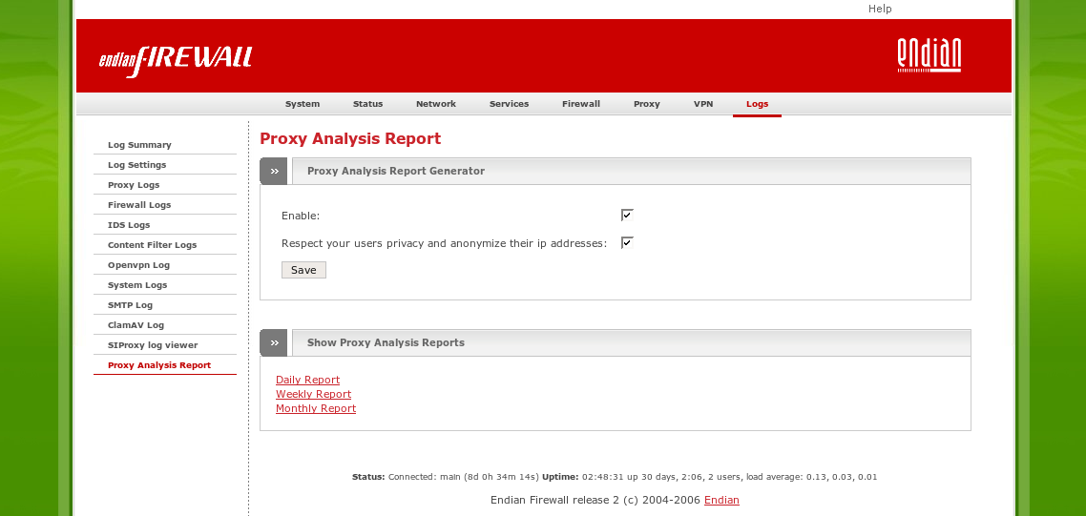The height and width of the screenshot is (516, 1086).
Task: Click the Show Proxy Analysis Reports header text
Action: [x=386, y=342]
